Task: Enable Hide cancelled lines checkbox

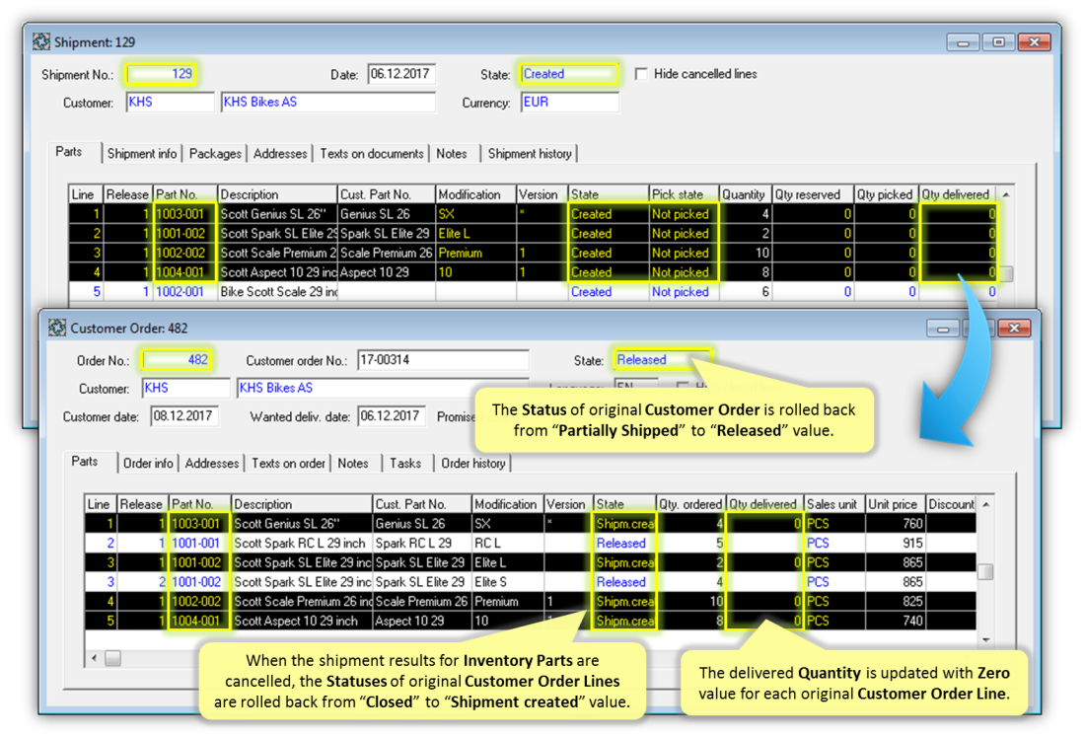Action: click(642, 74)
